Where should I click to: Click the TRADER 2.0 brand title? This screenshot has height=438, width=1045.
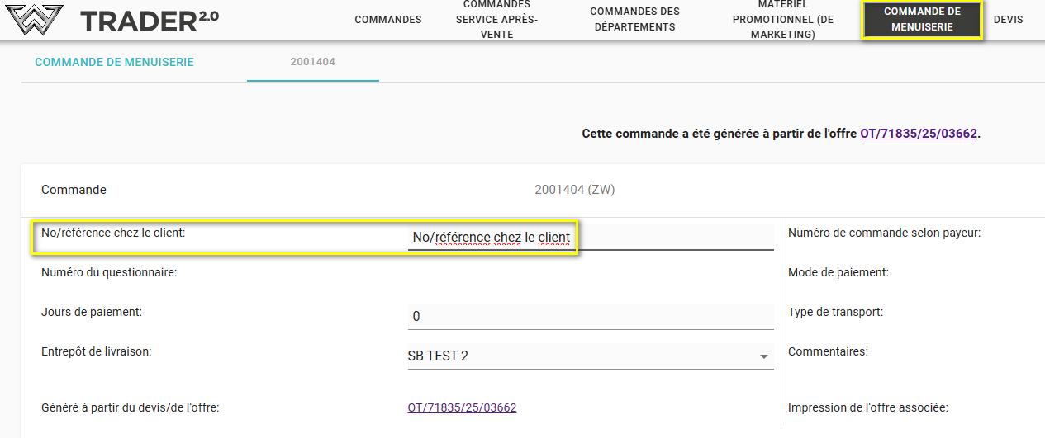(150, 21)
